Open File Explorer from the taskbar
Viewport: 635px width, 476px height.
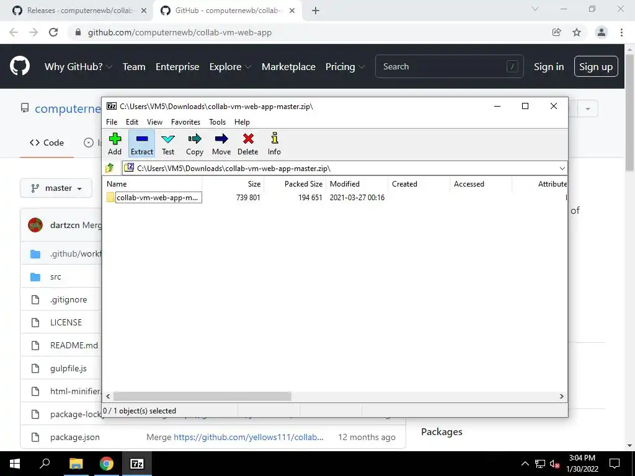(76, 464)
